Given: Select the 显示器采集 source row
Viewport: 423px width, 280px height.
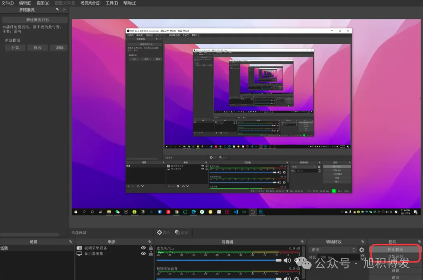Looking at the screenshot, I should click(x=114, y=254).
